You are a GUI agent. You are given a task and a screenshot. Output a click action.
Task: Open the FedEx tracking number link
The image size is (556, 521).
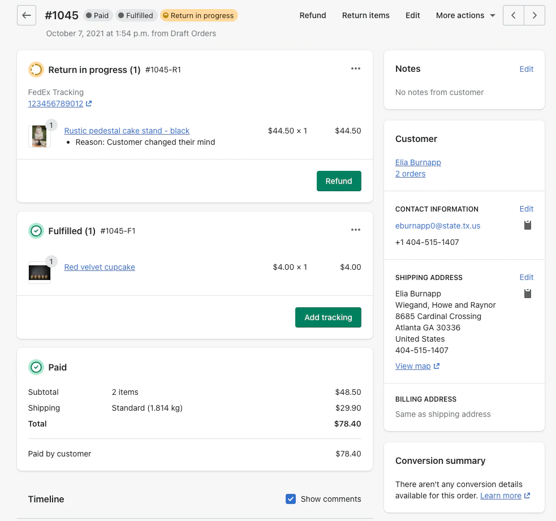[x=56, y=104]
